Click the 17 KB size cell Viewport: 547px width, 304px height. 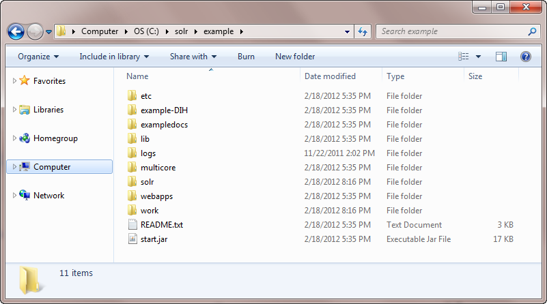click(x=503, y=239)
